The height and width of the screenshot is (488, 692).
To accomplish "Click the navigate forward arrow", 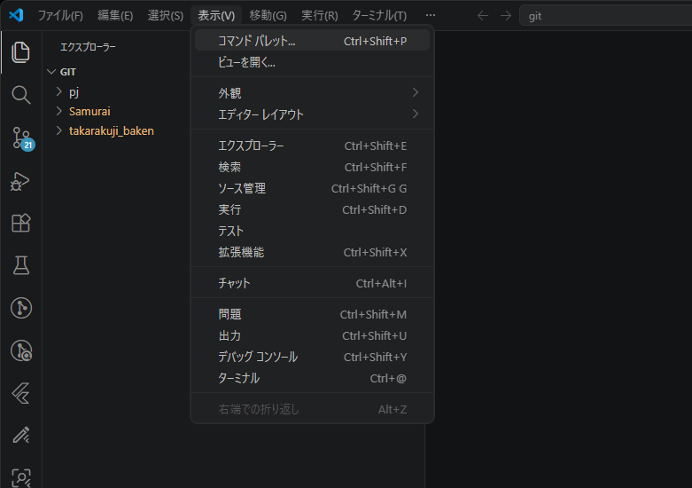I will coord(505,15).
